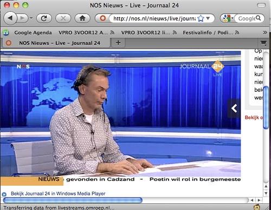Click the left chevron arrow on the video
271x210 pixels.
pyautogui.click(x=234, y=109)
